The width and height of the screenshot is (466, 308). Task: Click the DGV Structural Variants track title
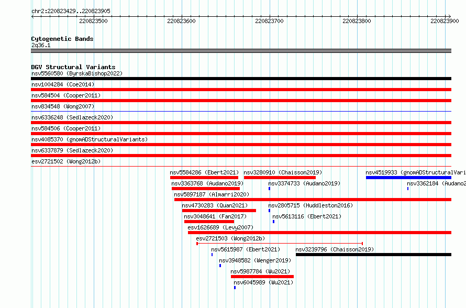[x=73, y=67]
